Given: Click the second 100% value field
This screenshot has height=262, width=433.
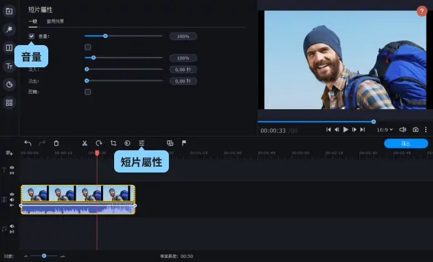Looking at the screenshot, I should point(183,58).
